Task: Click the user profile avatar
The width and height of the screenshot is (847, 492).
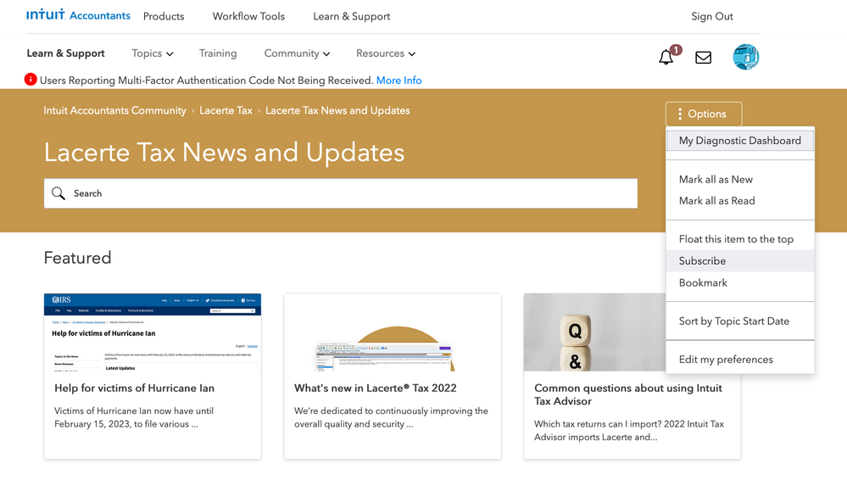Action: (x=745, y=58)
